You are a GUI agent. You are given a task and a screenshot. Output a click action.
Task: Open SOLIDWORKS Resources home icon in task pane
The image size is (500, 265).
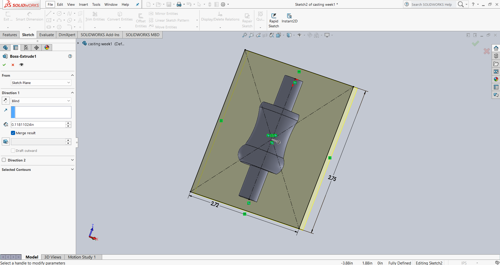pos(496,48)
